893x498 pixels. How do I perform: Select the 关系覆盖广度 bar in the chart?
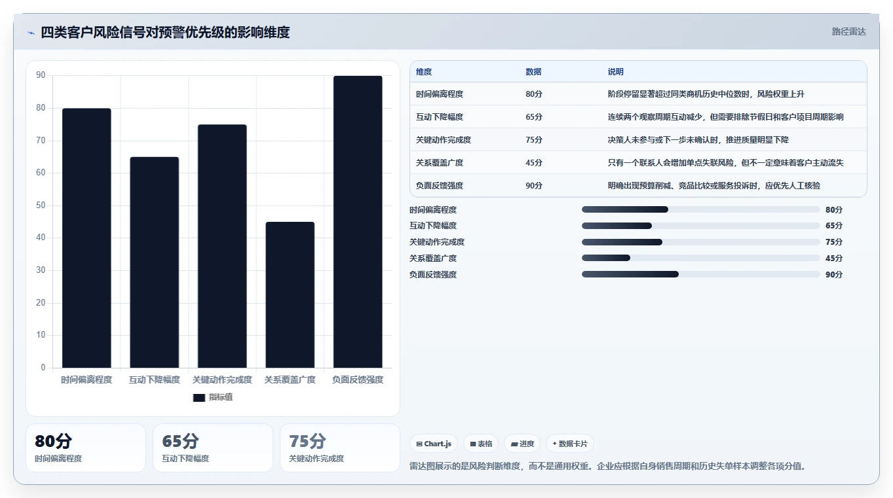coord(290,294)
